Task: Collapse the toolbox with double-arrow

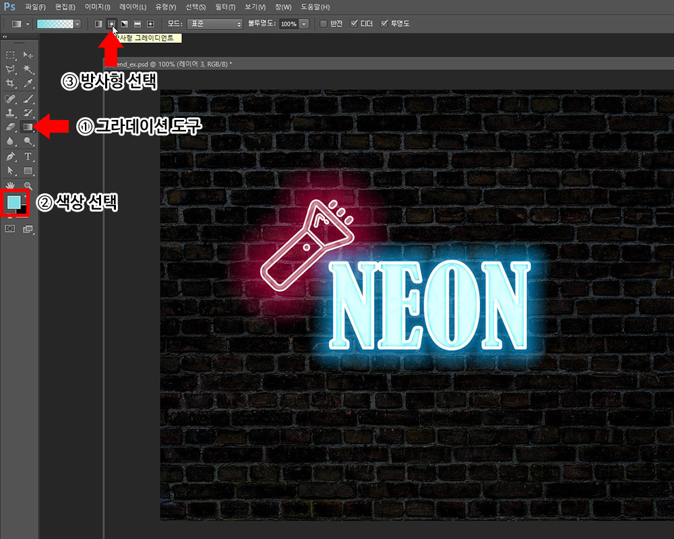Action: click(5, 36)
